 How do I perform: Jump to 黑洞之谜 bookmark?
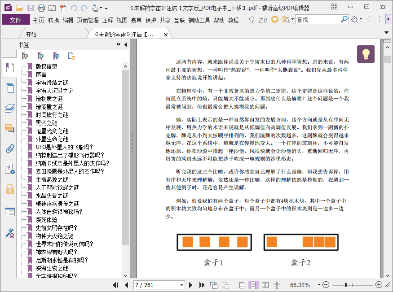pos(46,123)
